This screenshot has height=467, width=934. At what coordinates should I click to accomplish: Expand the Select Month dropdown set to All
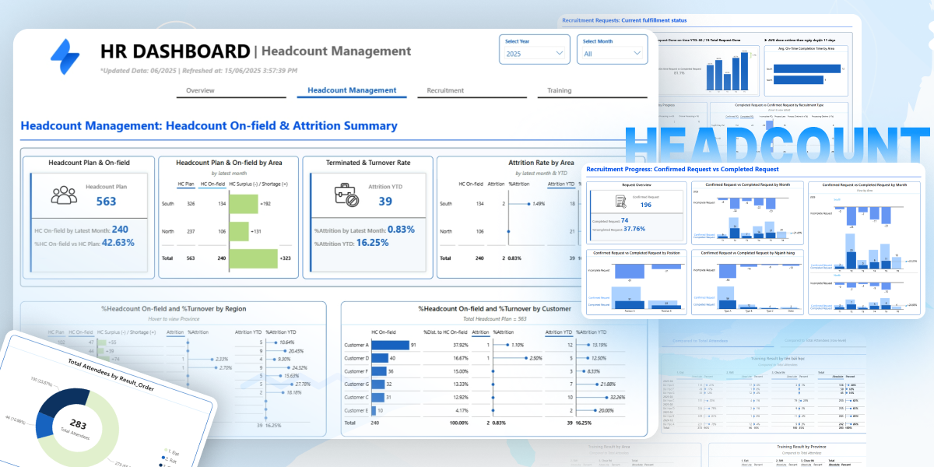coord(613,53)
